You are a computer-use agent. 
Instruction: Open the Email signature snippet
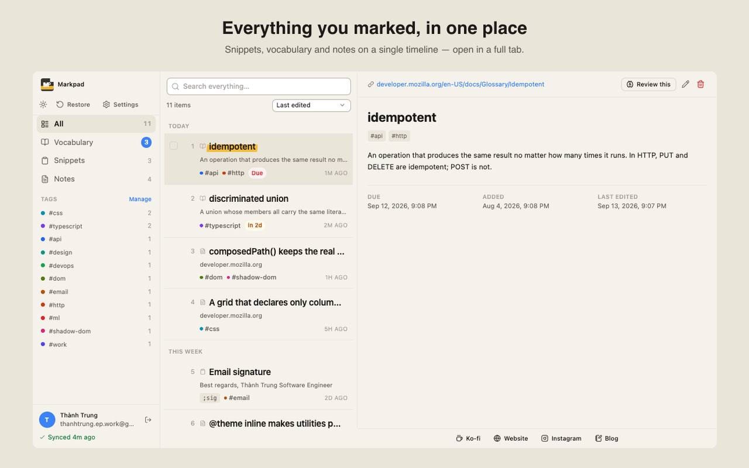click(x=259, y=384)
